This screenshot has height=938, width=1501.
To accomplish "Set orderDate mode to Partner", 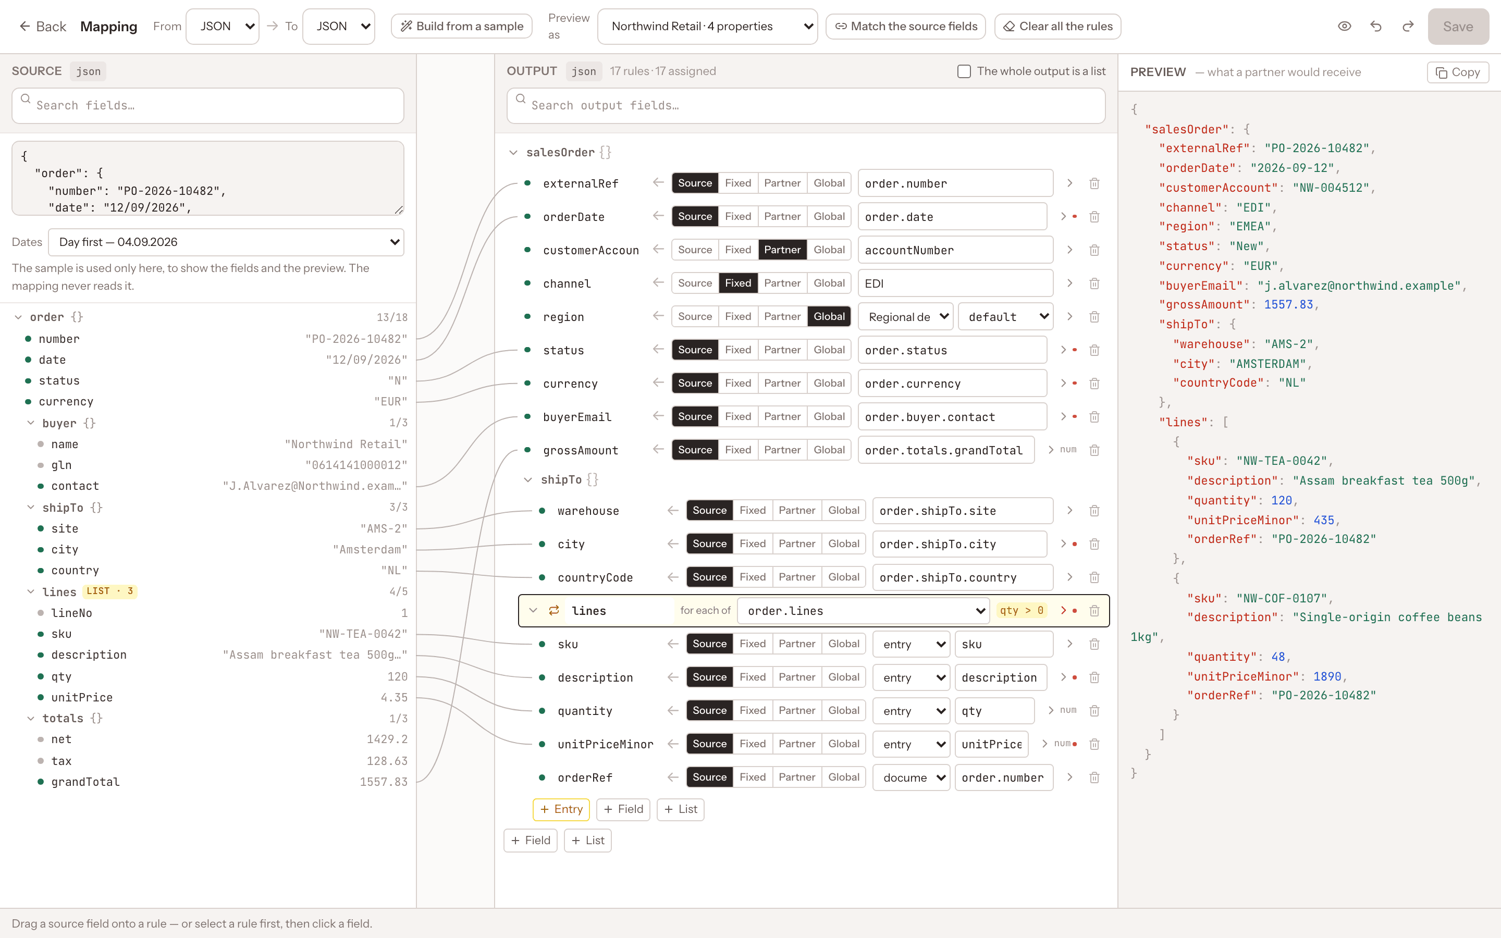I will 782,216.
